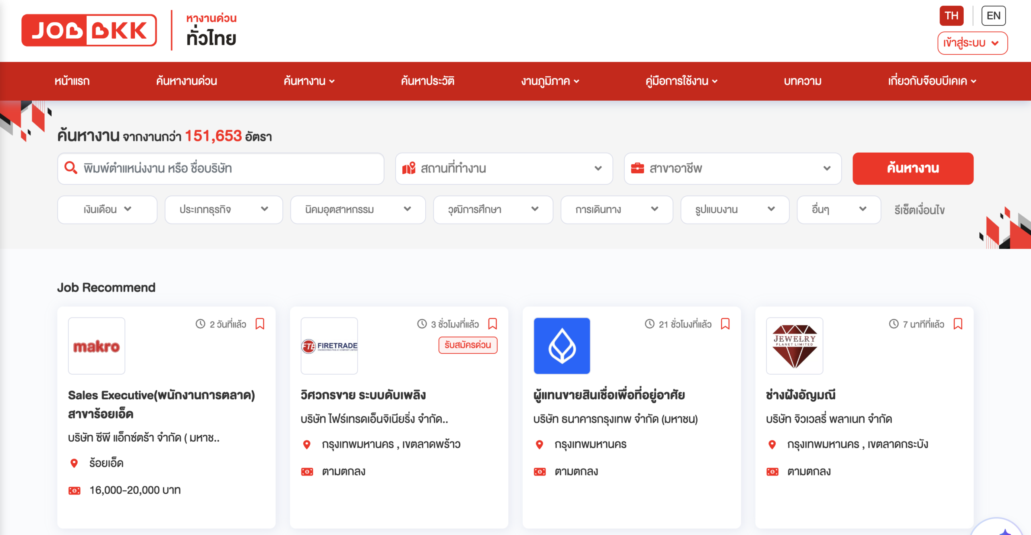Click the หางานด่วน ทั่วไทย tagline
Viewport: 1031px width, 535px height.
click(x=211, y=30)
